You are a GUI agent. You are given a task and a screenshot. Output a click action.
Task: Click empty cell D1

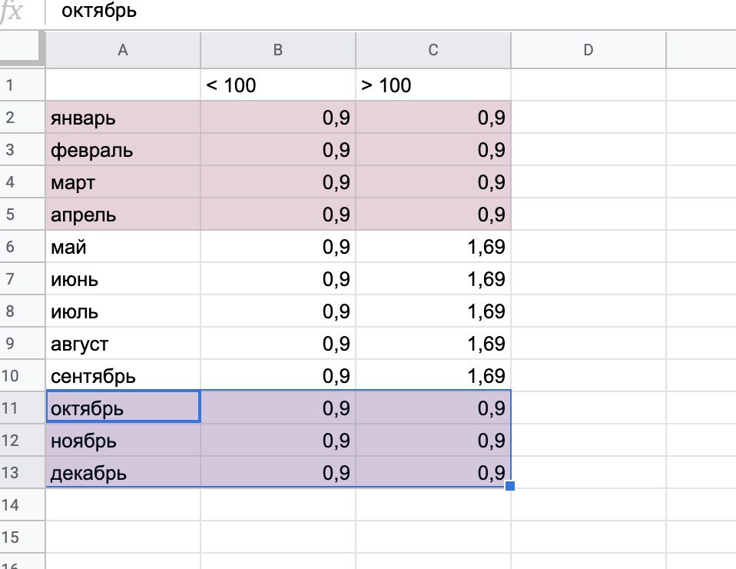588,85
